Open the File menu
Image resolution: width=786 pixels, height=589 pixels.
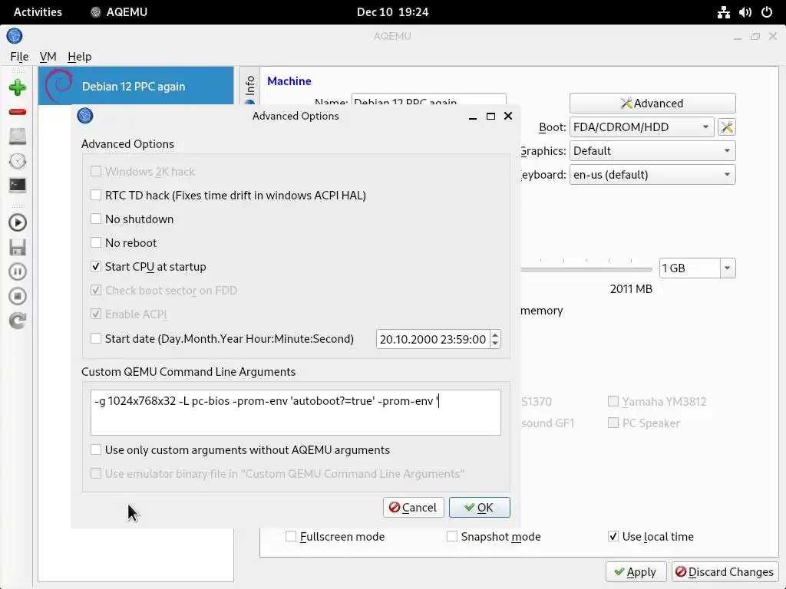pos(19,57)
